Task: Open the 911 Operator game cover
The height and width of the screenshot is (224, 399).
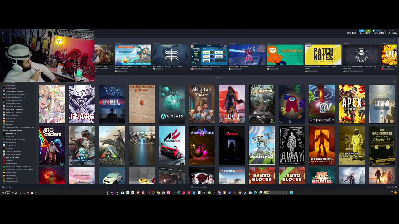Action: 112,104
